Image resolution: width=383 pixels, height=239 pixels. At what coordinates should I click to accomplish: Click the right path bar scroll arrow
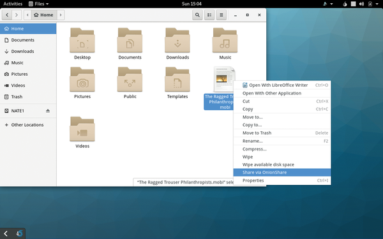point(61,15)
